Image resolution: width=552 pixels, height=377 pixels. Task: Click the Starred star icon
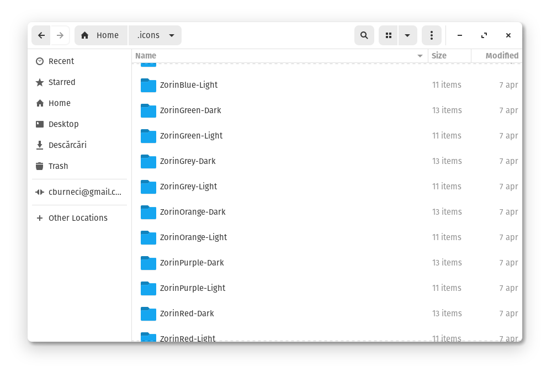40,82
